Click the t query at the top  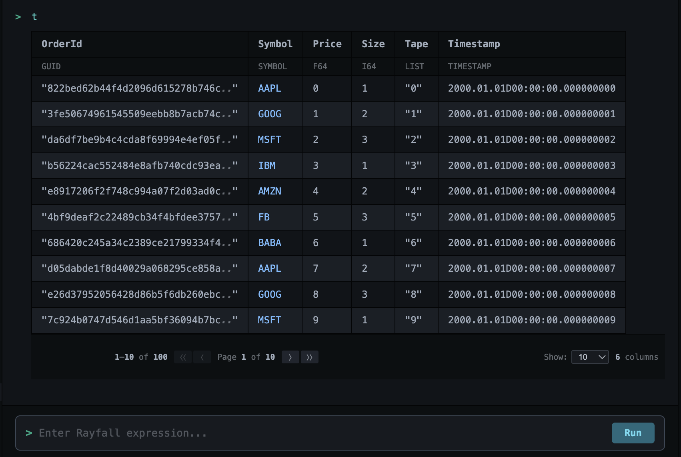pyautogui.click(x=34, y=17)
